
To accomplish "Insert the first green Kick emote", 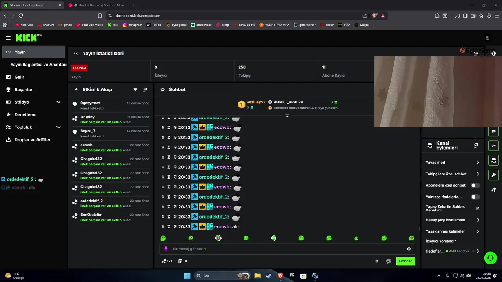I will pyautogui.click(x=163, y=238).
